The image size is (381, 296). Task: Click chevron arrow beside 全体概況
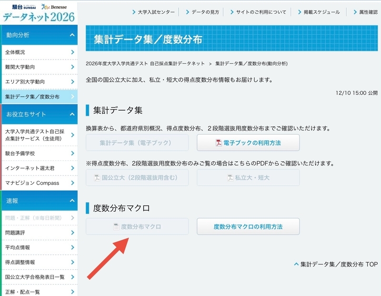(72, 52)
